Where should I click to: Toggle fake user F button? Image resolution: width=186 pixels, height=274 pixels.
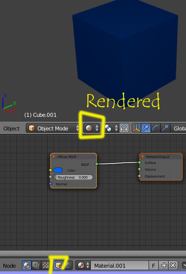click(x=153, y=265)
